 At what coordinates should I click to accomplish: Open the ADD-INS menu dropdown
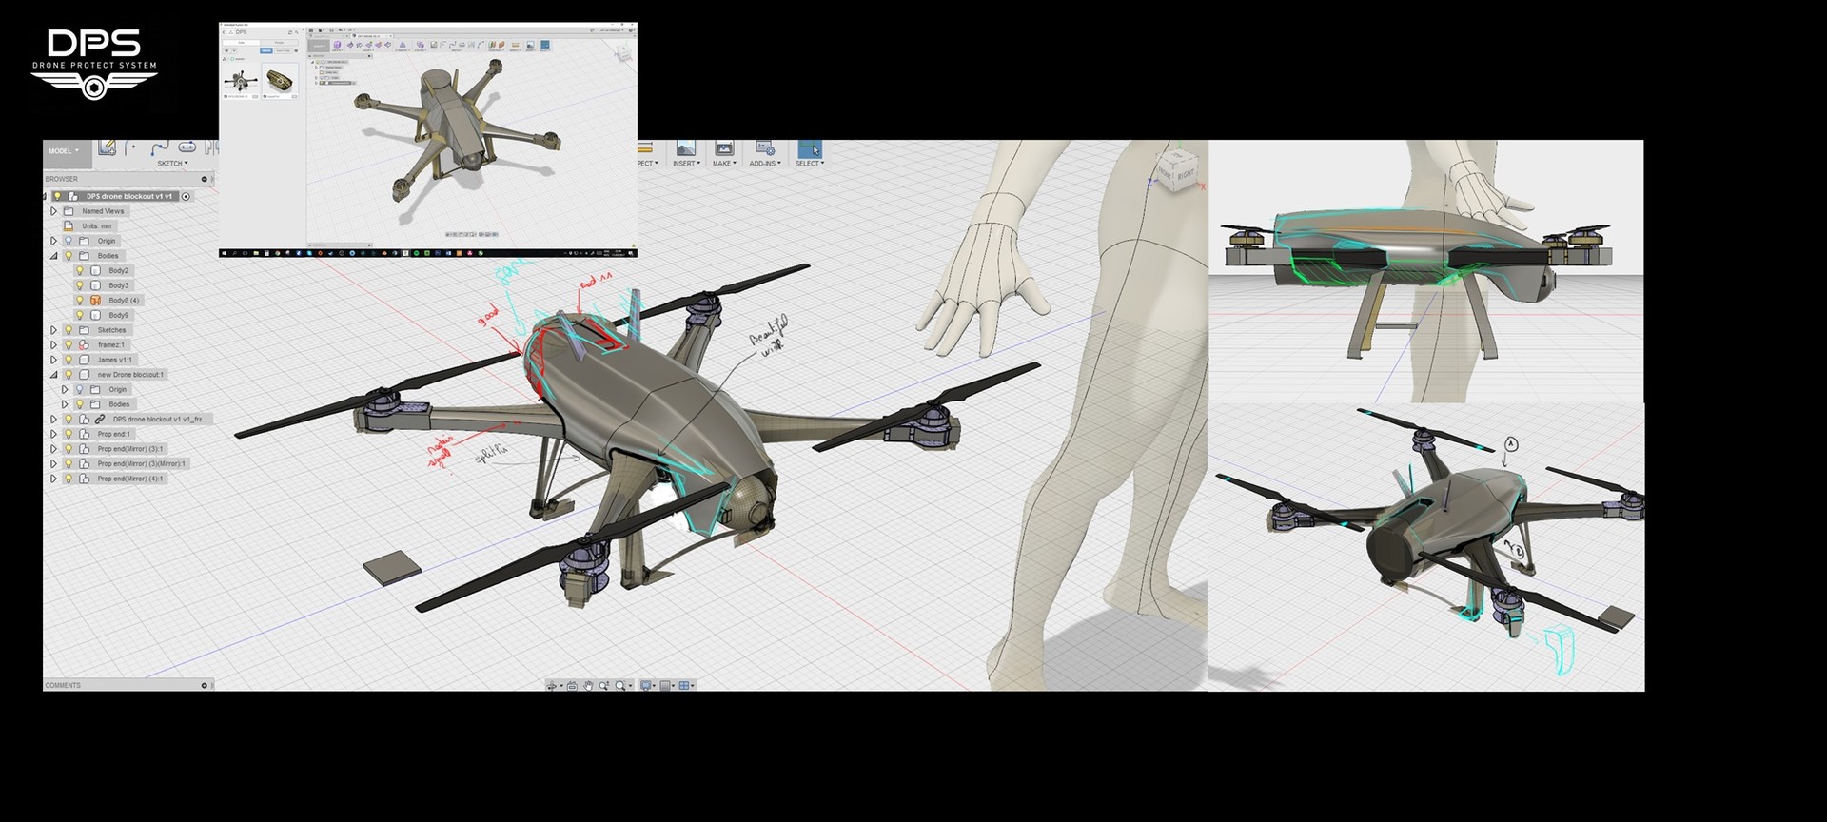(765, 164)
